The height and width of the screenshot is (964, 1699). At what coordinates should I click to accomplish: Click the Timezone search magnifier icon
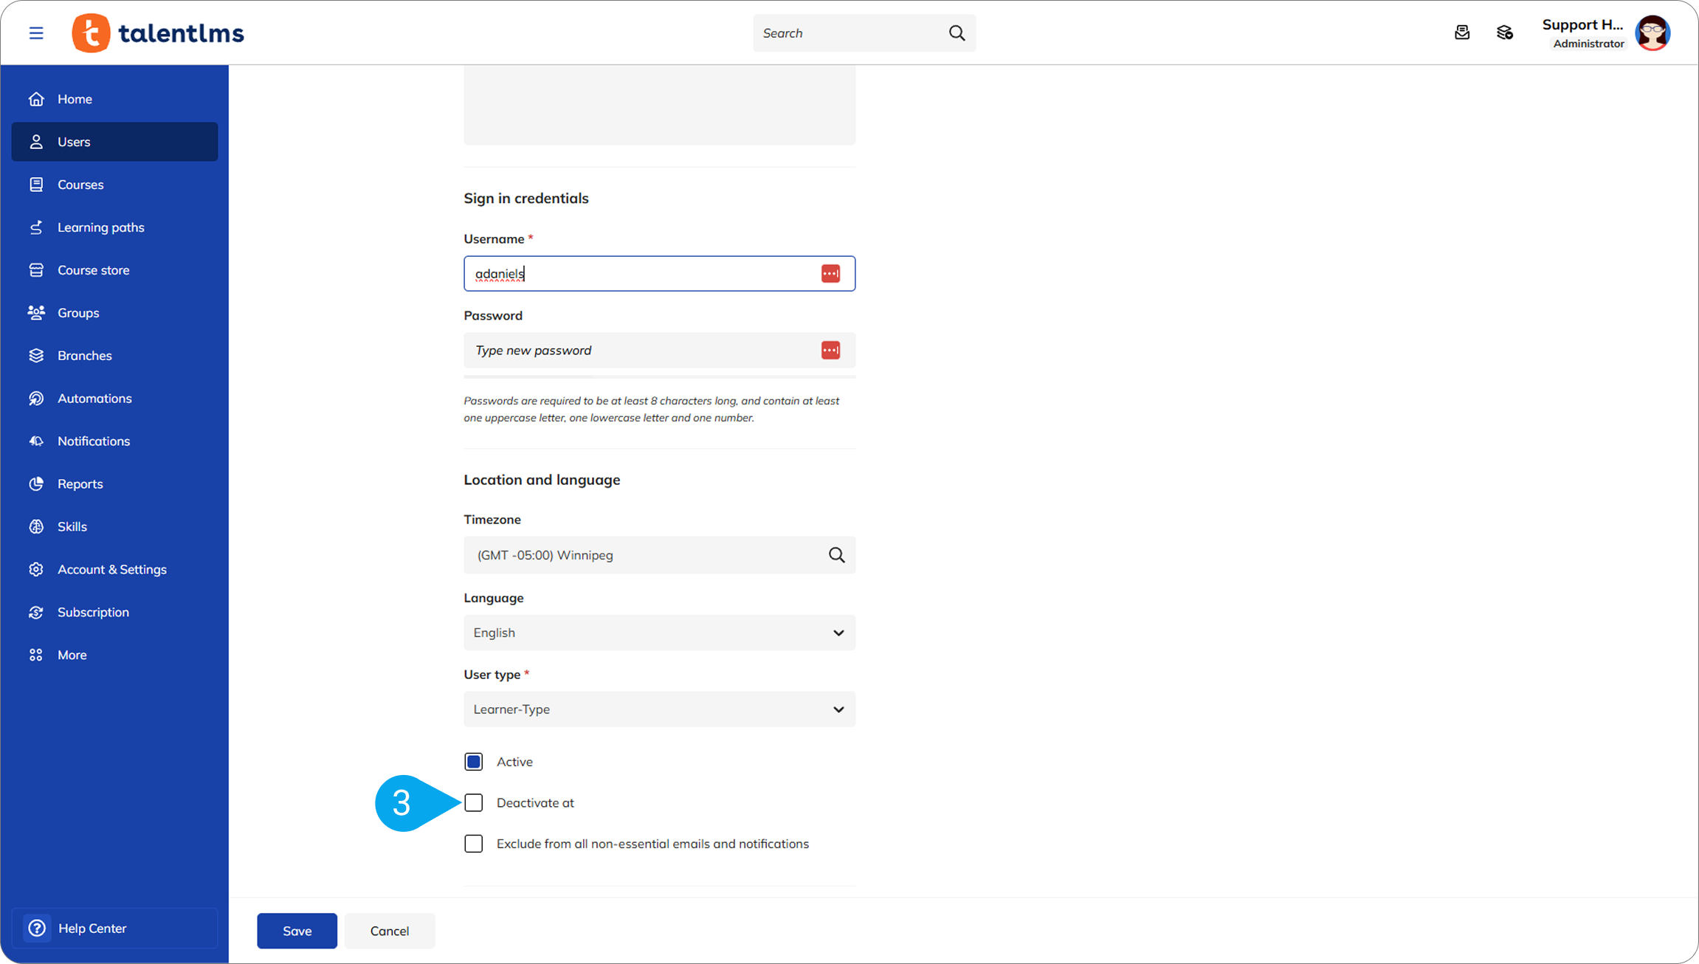point(836,555)
